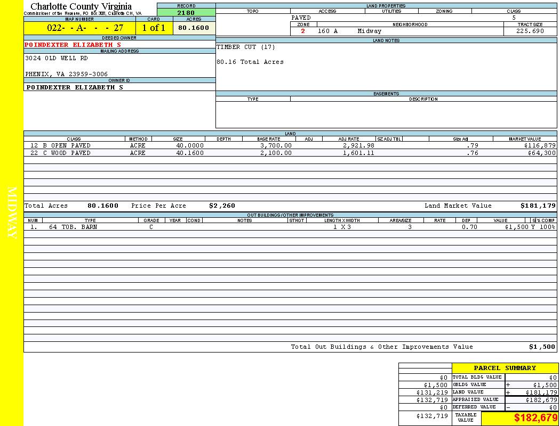Image resolution: width=560 pixels, height=426 pixels.
Task: Click the mailing address 3024 OLD WELL RD
Action: coord(57,58)
